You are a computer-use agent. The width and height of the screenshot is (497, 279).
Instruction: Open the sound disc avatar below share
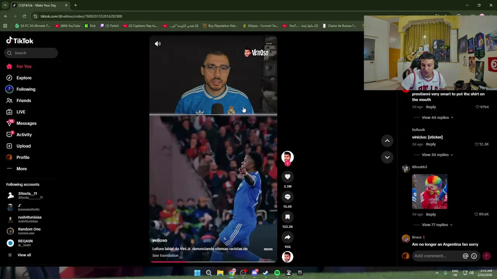(287, 257)
